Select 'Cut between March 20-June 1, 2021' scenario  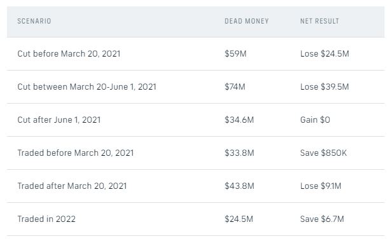[x=87, y=86]
